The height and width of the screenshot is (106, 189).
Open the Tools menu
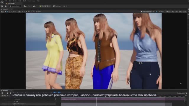20,1
